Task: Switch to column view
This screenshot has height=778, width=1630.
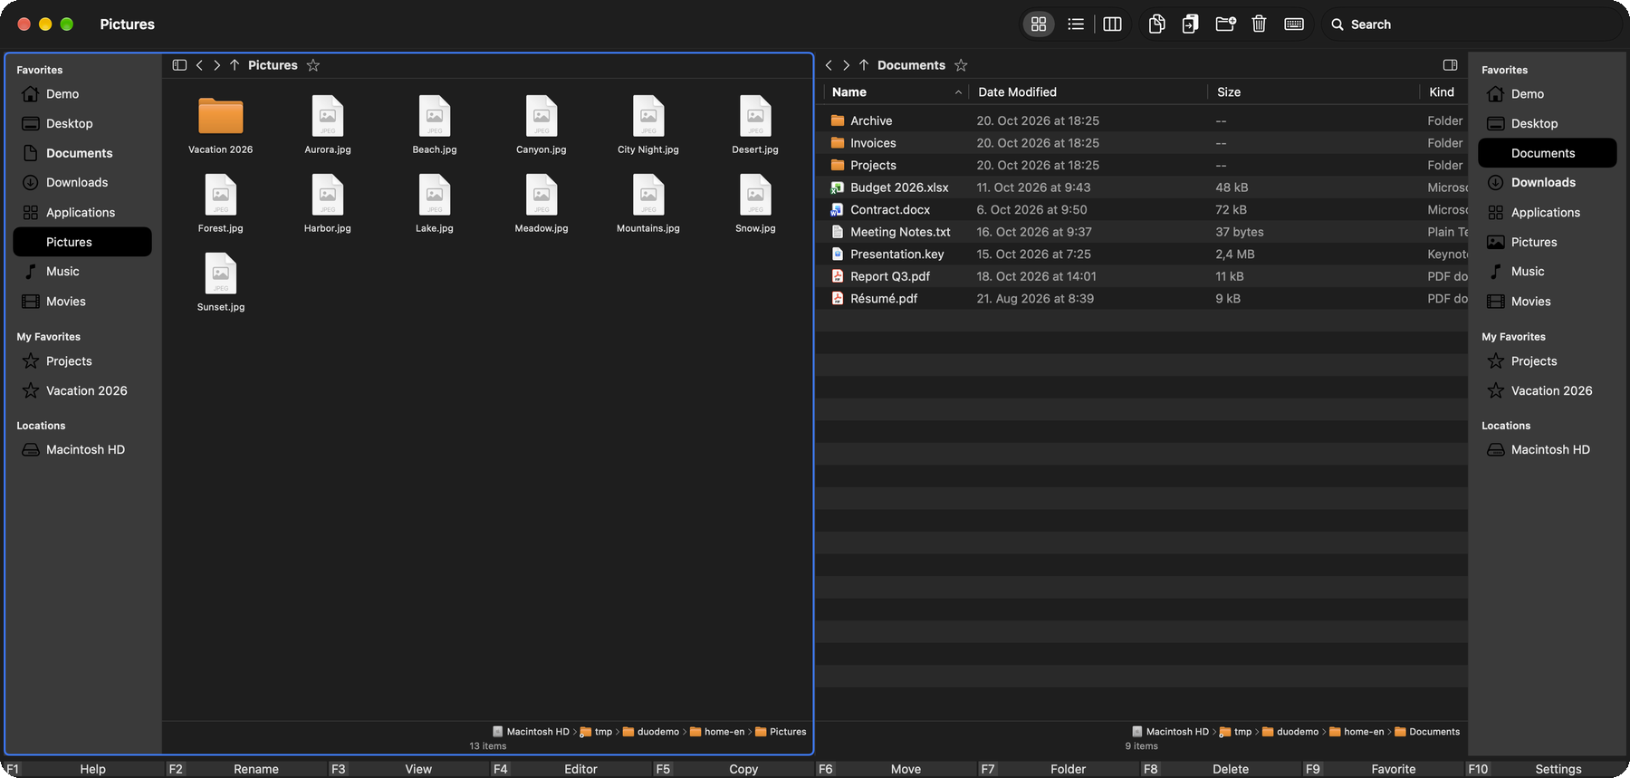Action: (1112, 24)
